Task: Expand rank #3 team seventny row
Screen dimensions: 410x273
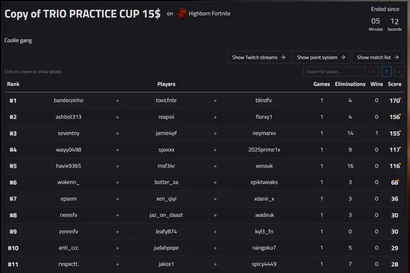Action: pyautogui.click(x=204, y=133)
